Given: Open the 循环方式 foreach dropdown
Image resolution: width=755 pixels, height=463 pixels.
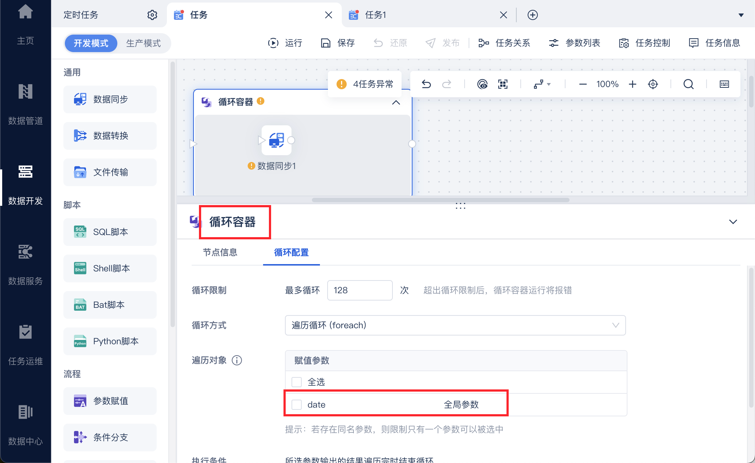Looking at the screenshot, I should [455, 325].
